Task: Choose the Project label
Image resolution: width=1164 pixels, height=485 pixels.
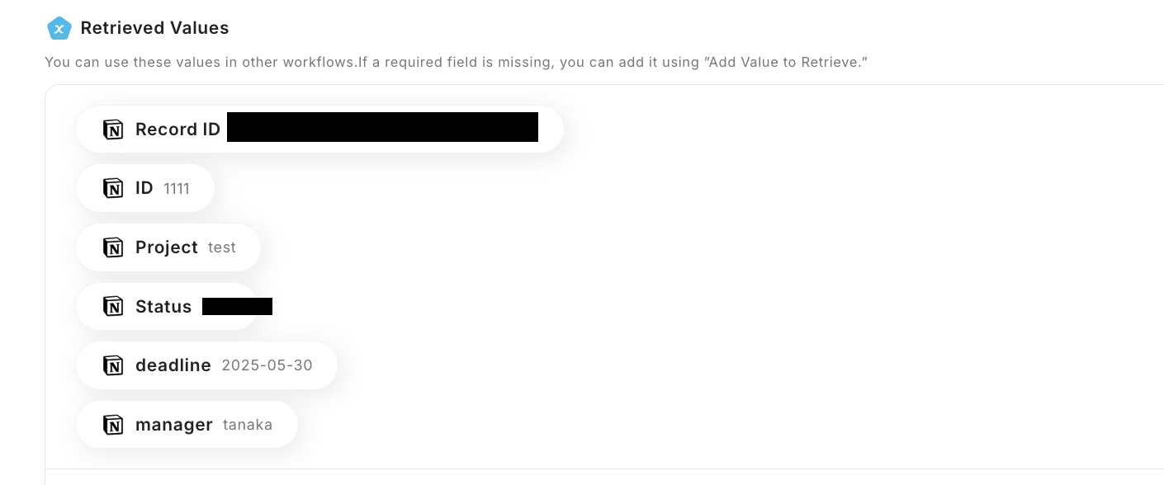Action: 167,247
